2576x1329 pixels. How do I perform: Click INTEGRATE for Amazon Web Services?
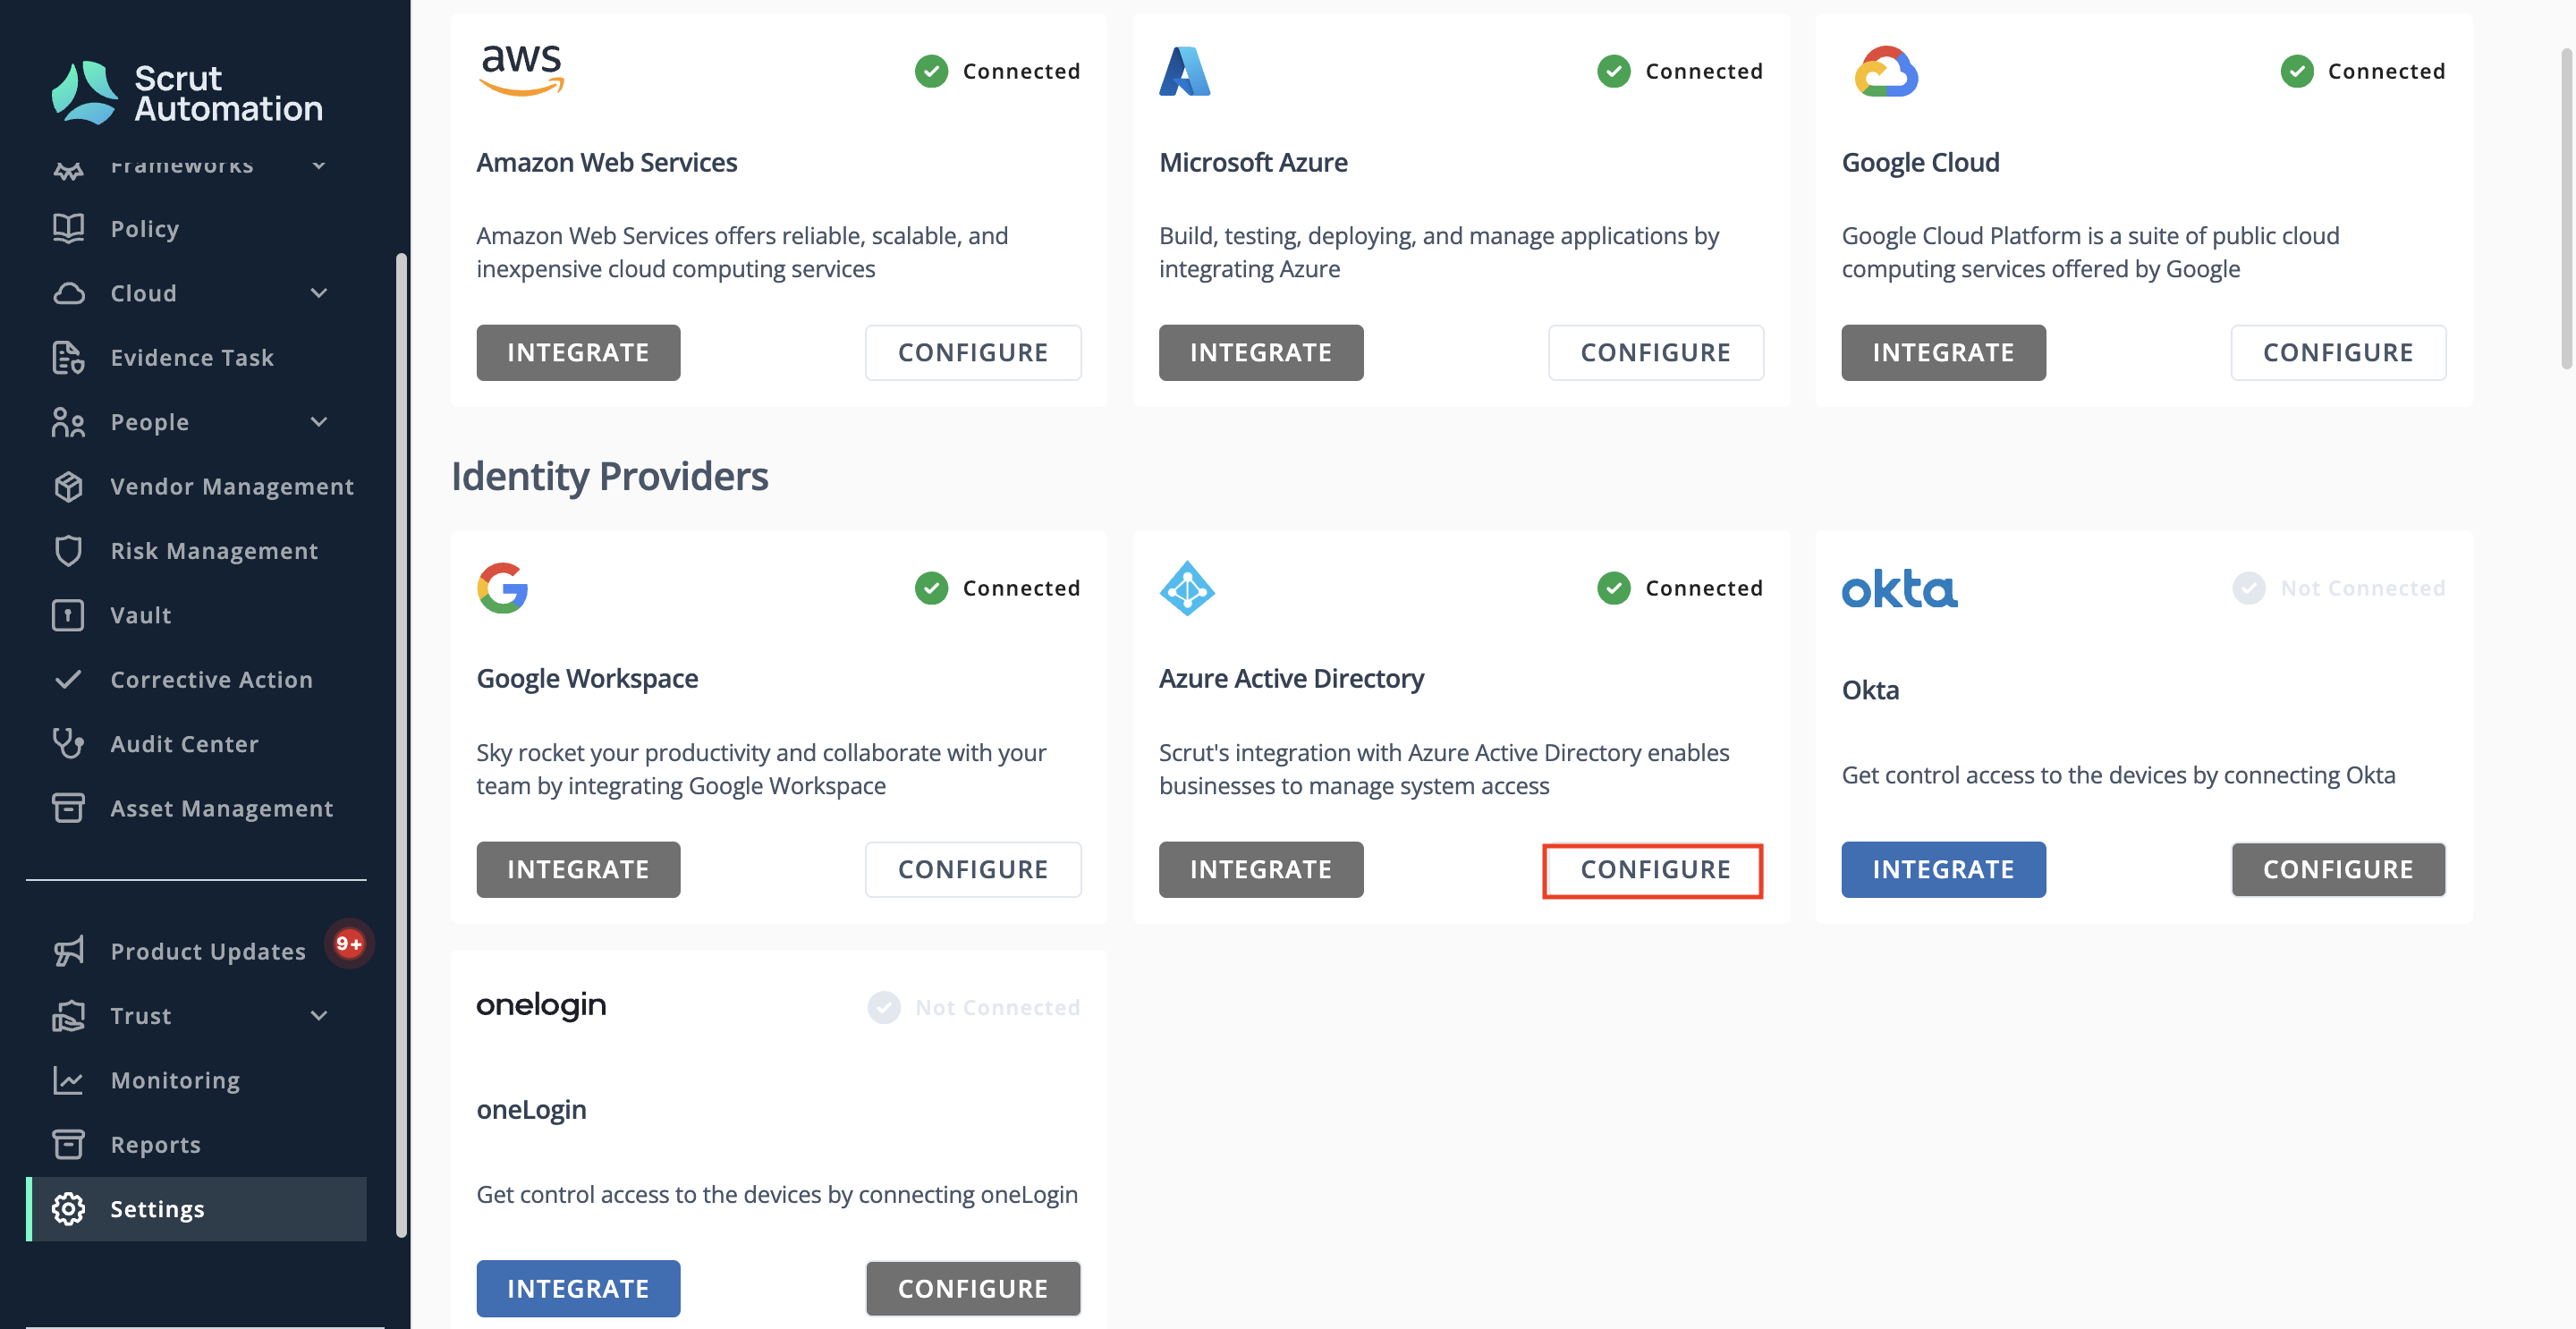tap(578, 352)
